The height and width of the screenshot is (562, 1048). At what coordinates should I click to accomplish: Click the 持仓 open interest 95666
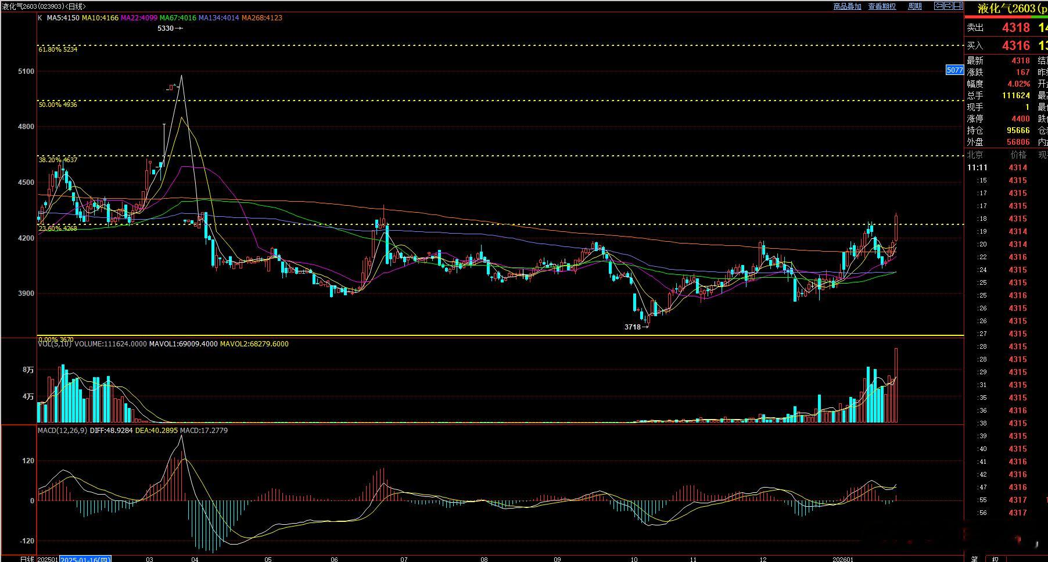coord(1018,130)
